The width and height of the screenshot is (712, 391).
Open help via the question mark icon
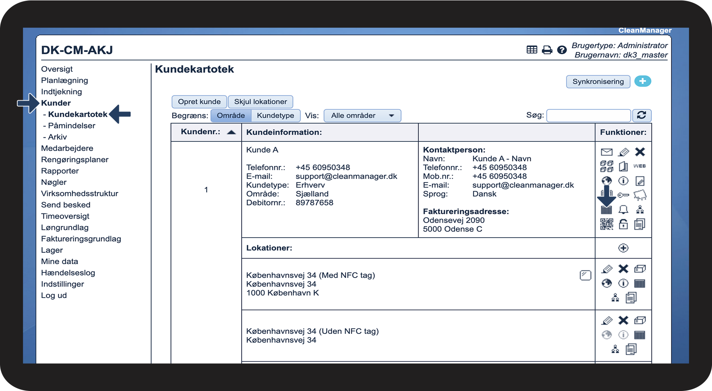pos(562,50)
